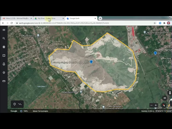Reload the Google Earth page
The height and width of the screenshot is (129, 172).
tap(12, 23)
